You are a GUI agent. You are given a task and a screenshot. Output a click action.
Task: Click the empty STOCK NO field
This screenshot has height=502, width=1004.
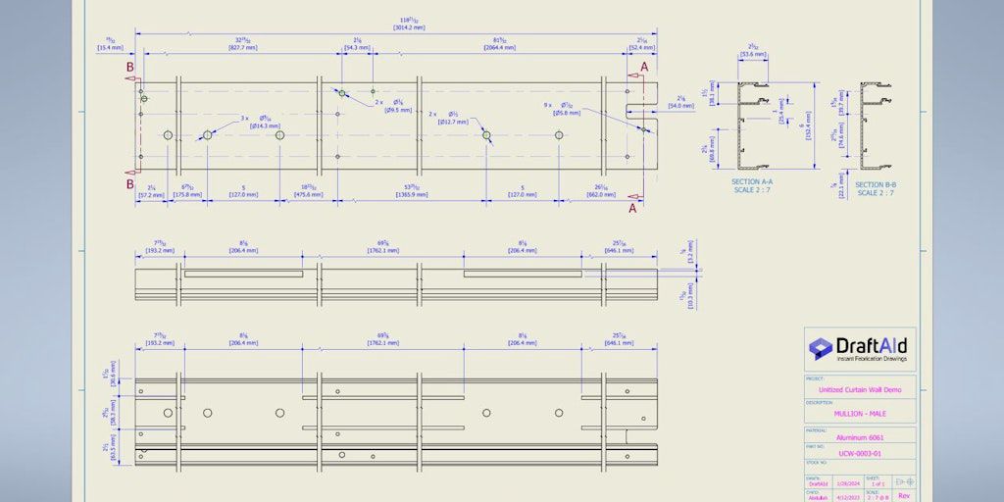tap(860, 467)
